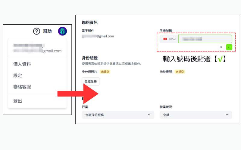Cancel phone edit with the X button

pos(221,47)
